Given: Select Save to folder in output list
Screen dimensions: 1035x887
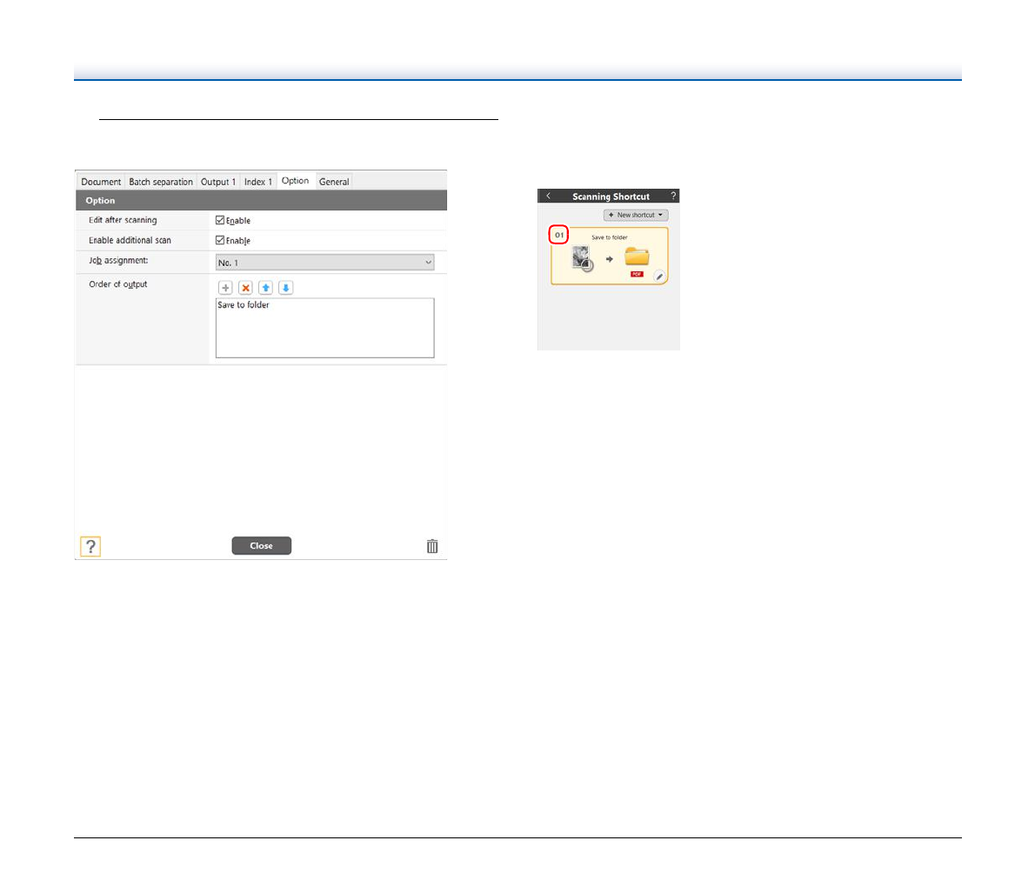Looking at the screenshot, I should pyautogui.click(x=244, y=305).
